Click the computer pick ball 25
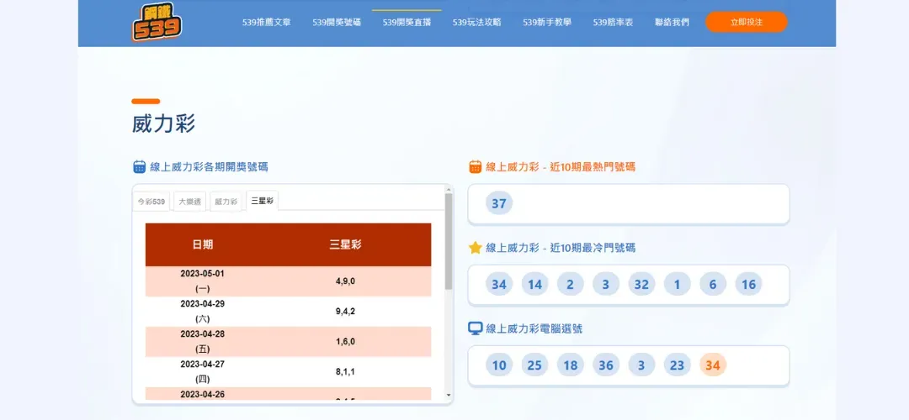 (x=534, y=365)
